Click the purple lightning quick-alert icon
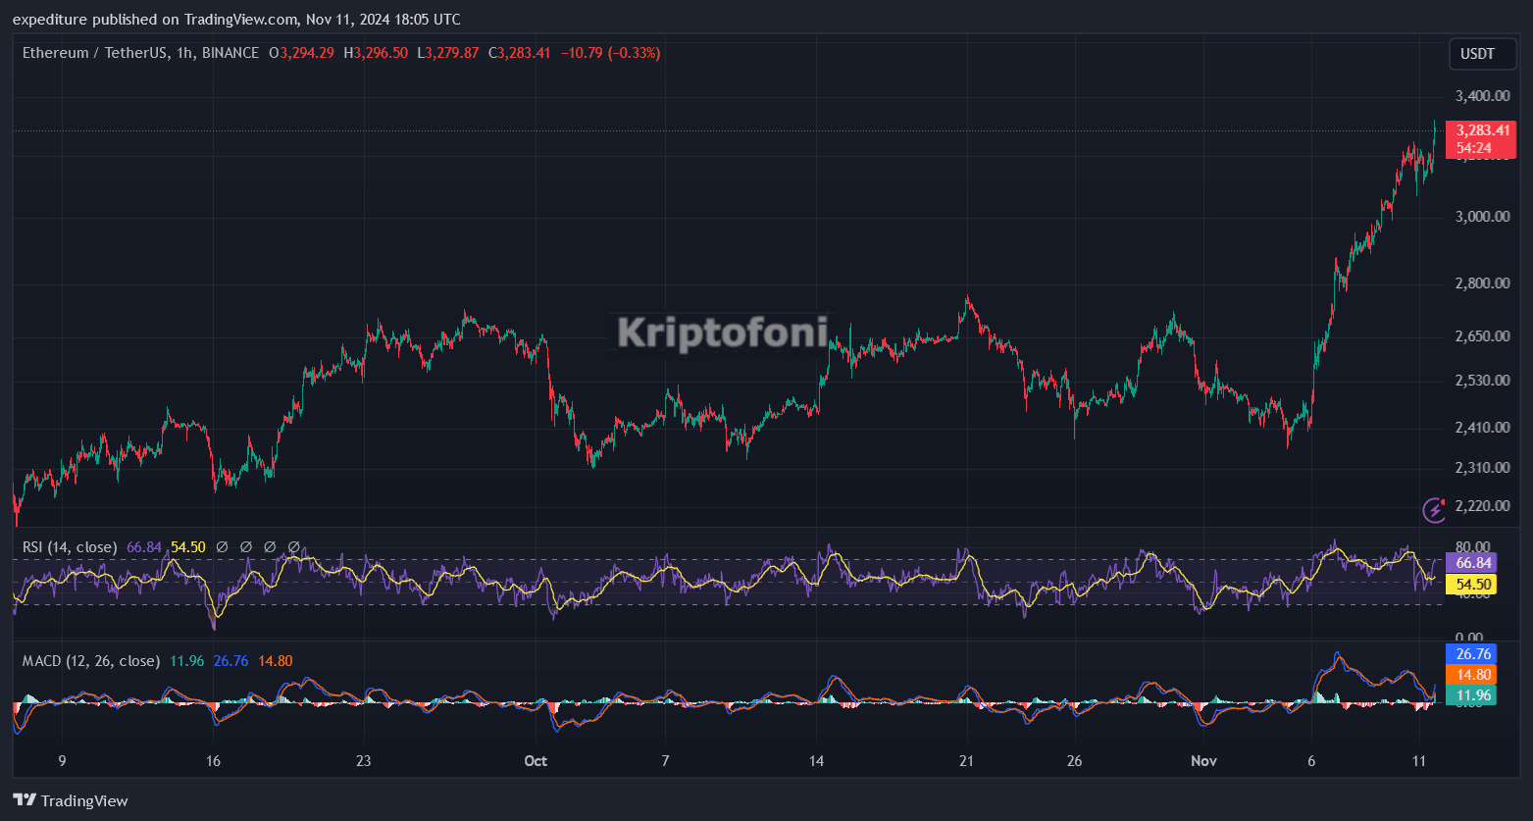The height and width of the screenshot is (821, 1533). click(x=1433, y=508)
